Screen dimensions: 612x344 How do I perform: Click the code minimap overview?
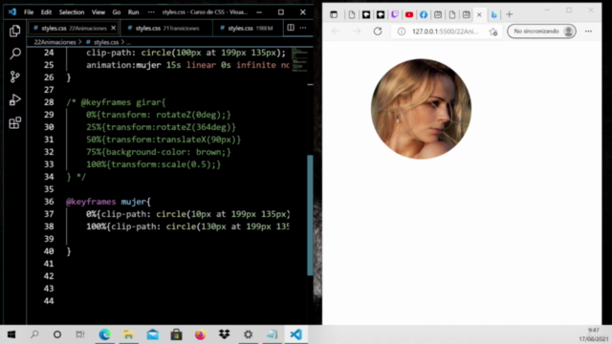pyautogui.click(x=299, y=59)
